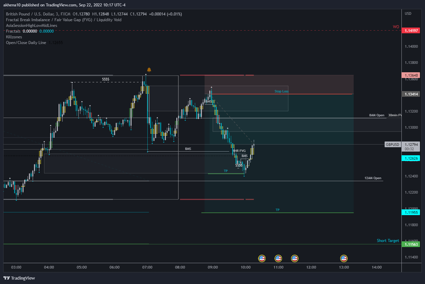
Task: Click the 12AM Open line label
Action: point(373,178)
